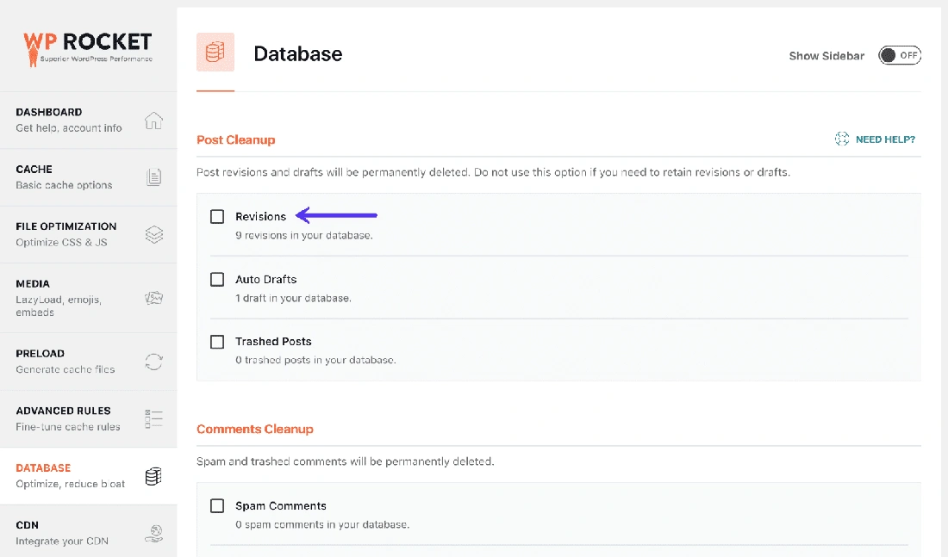Image resolution: width=948 pixels, height=557 pixels.
Task: Check the Spam Comments cleanup box
Action: pos(217,505)
